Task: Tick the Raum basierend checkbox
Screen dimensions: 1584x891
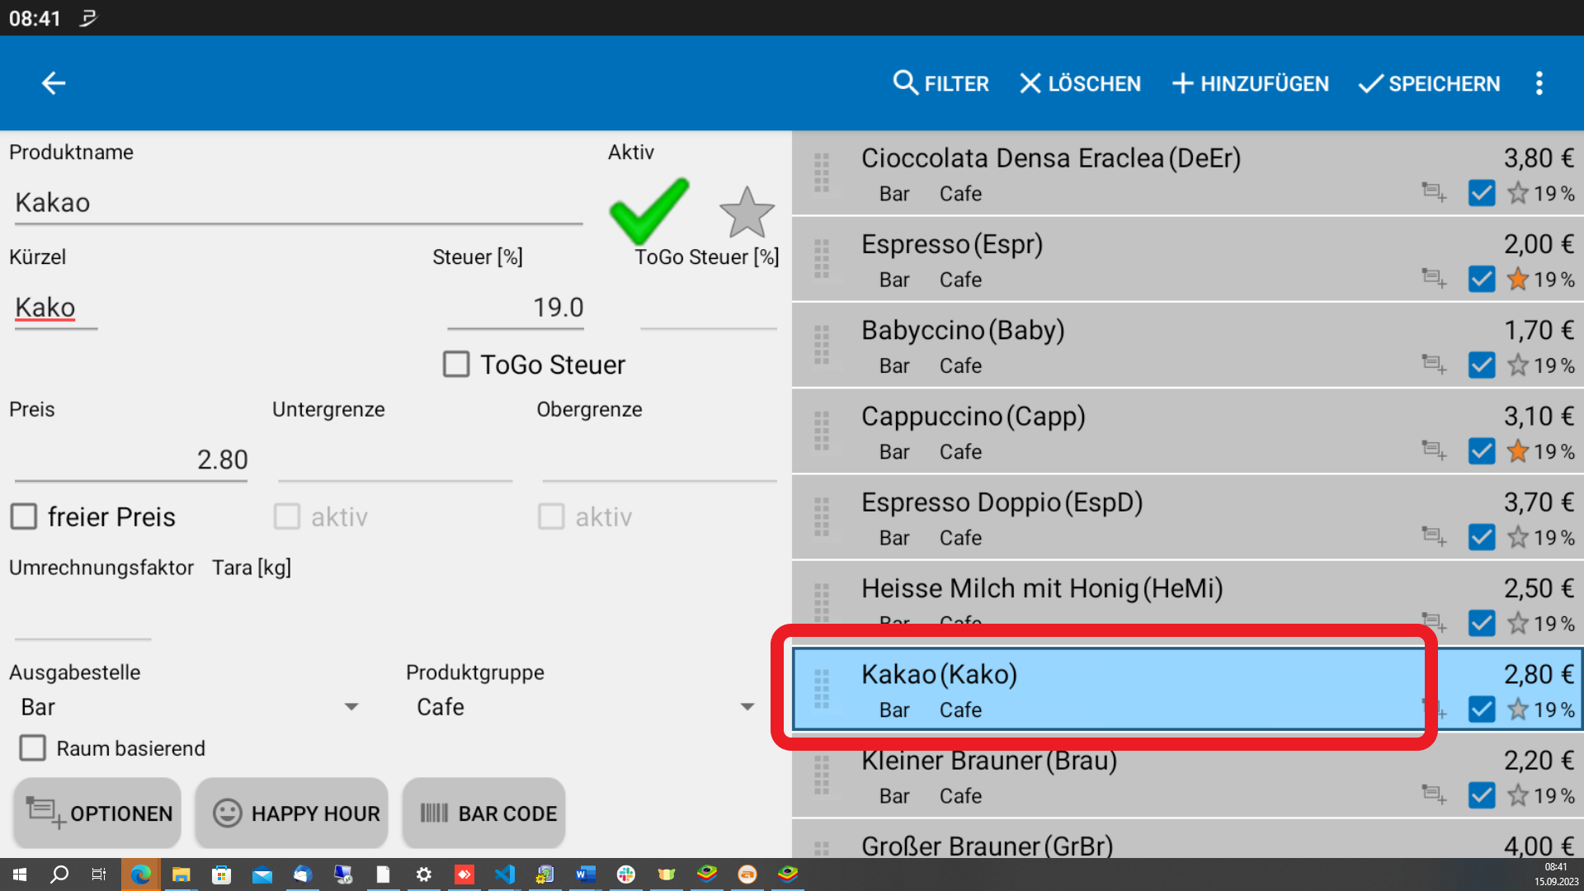Action: (x=33, y=748)
